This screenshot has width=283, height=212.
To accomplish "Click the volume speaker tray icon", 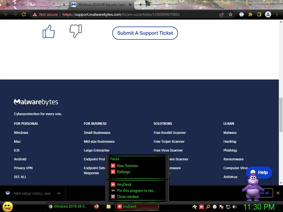I will tap(234, 207).
